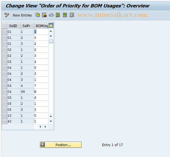Sort by the SelID column header
Viewport: 170px width, 157px height.
pos(14,26)
